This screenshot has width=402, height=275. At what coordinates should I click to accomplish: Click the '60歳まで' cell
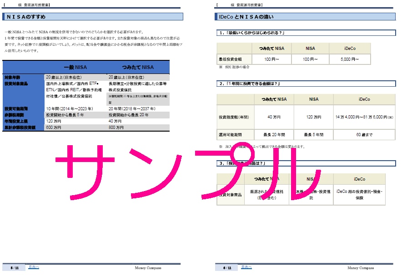point(364,135)
